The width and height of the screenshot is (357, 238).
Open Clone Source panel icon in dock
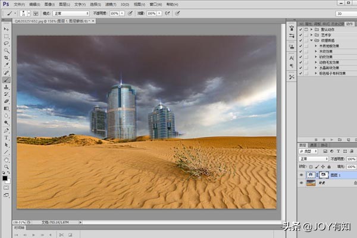click(x=292, y=47)
